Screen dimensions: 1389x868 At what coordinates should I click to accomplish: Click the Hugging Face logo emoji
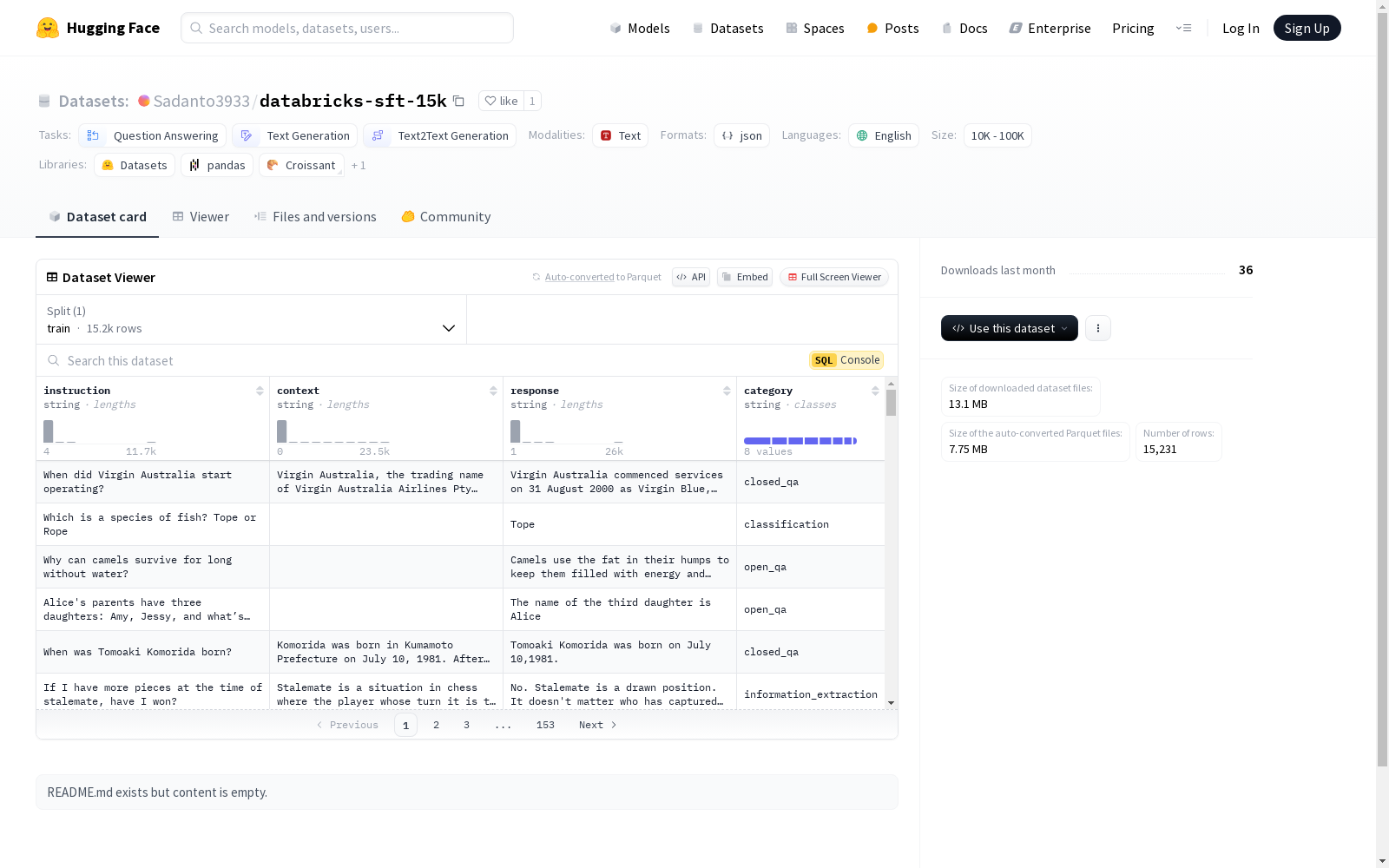pyautogui.click(x=48, y=28)
